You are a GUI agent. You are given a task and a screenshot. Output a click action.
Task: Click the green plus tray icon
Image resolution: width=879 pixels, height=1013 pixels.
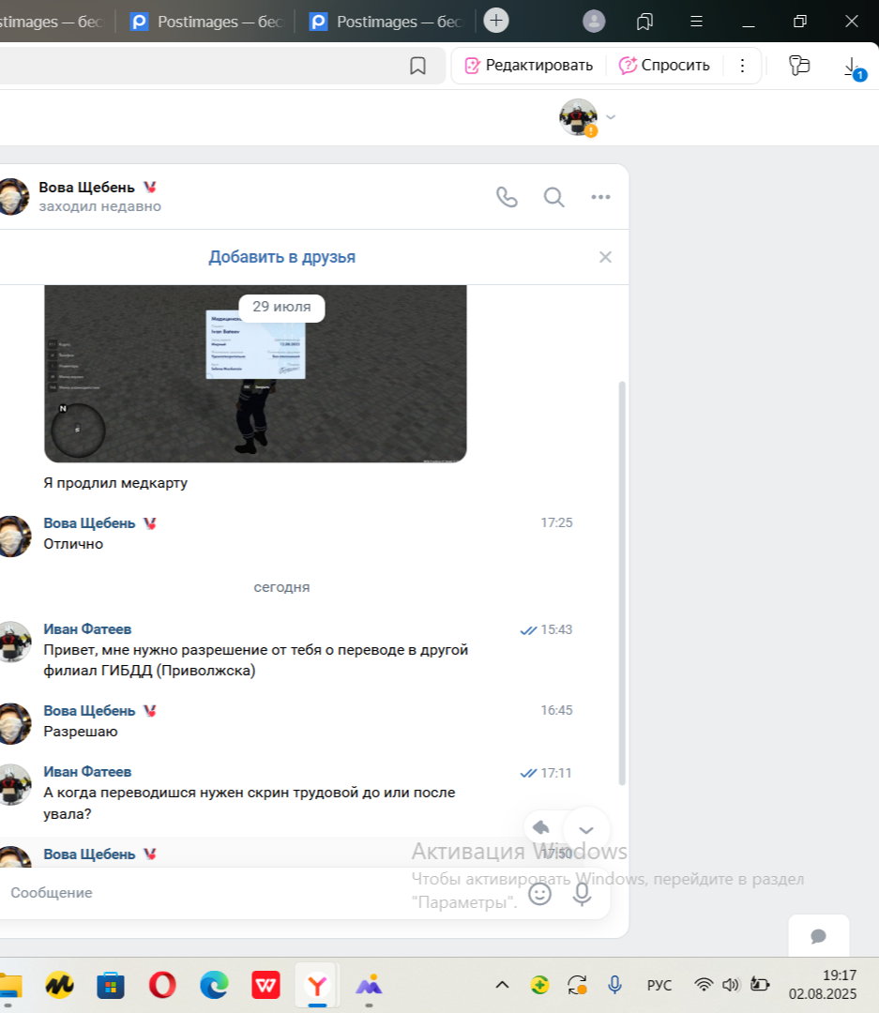click(x=539, y=985)
